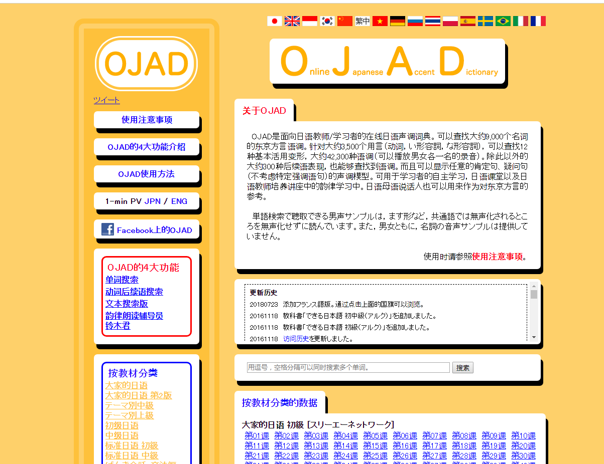Select 中级日语 textbook link
The image size is (604, 464).
(122, 435)
